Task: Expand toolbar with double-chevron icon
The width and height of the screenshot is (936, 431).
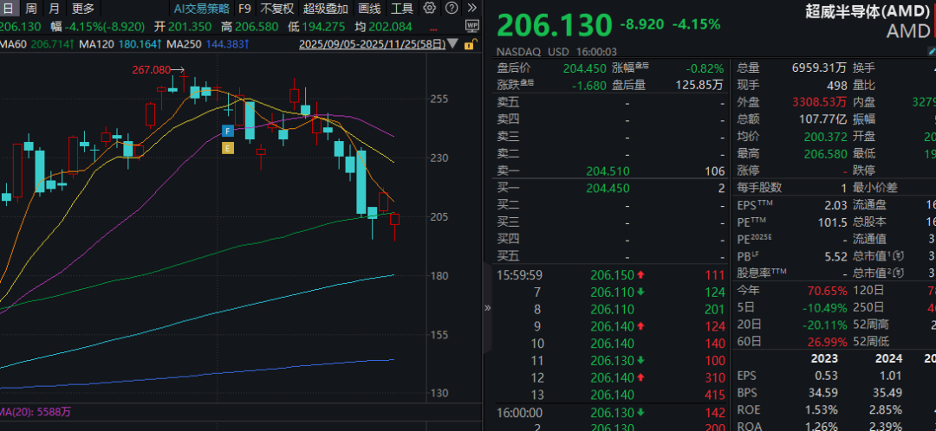Action: [x=472, y=8]
